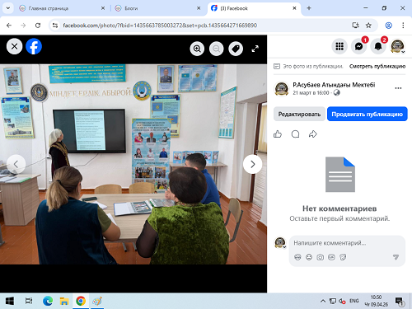The height and width of the screenshot is (309, 412).
Task: Open Windows Start menu
Action: point(10,301)
